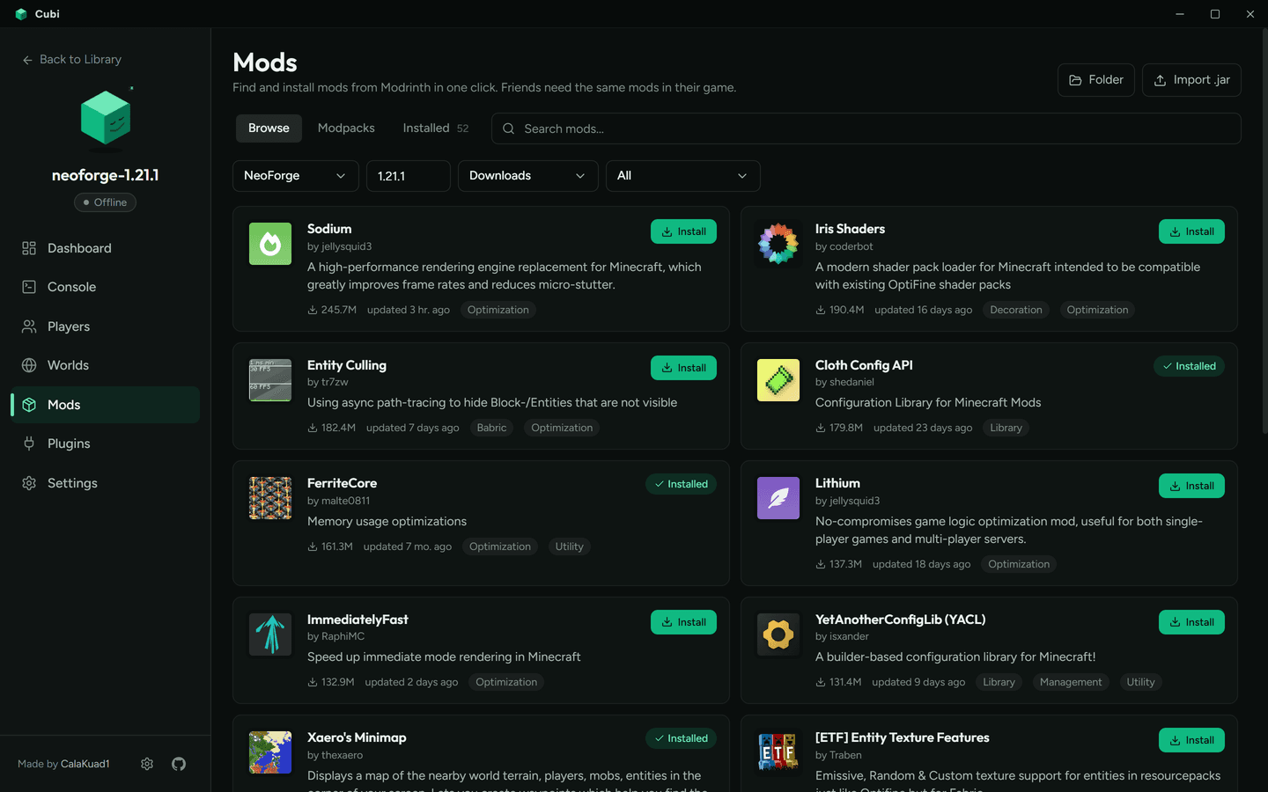Click the Library tag on Cloth Config API
The width and height of the screenshot is (1268, 792).
tap(1006, 428)
